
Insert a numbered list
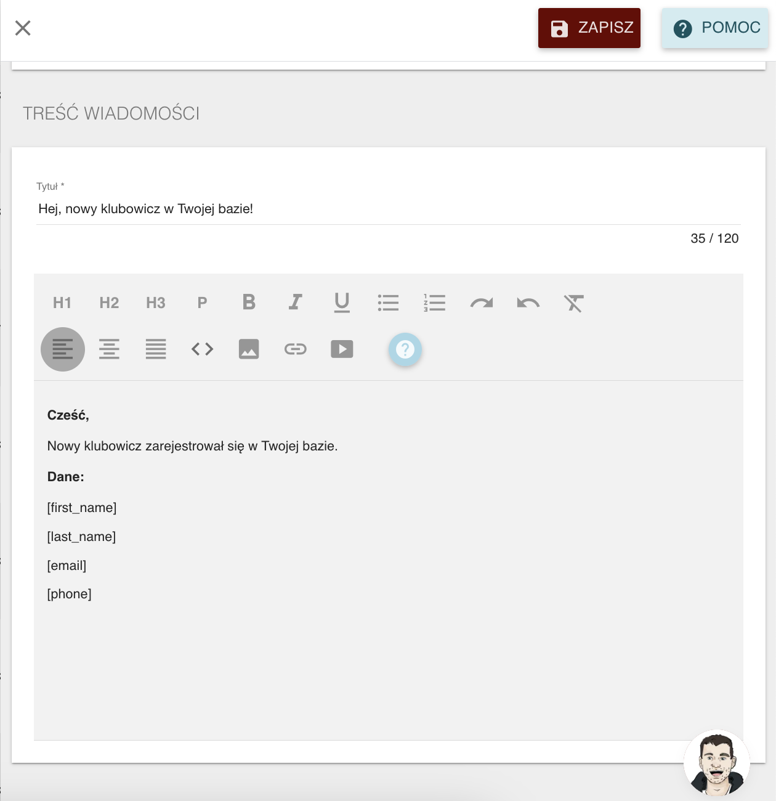(435, 303)
